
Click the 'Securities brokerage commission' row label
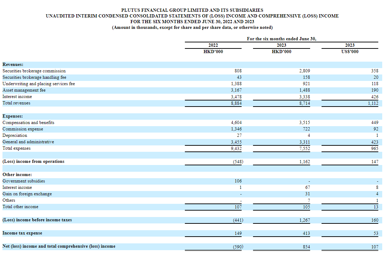click(34, 71)
